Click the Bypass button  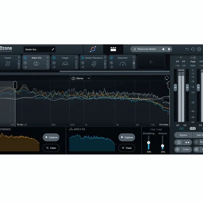pos(183,135)
